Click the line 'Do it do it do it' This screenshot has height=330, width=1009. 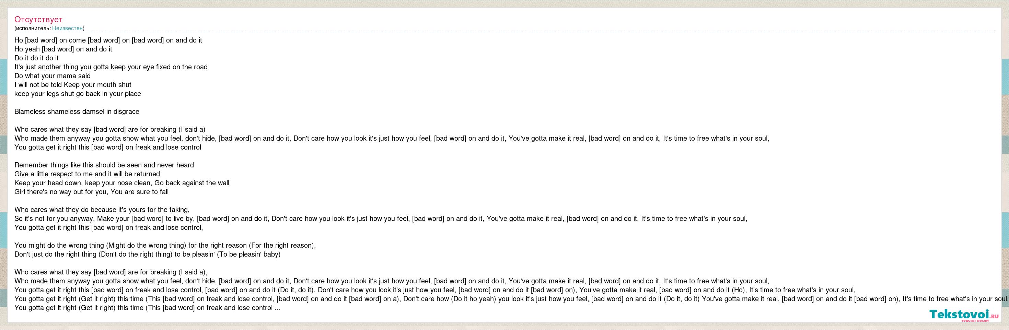[36, 58]
